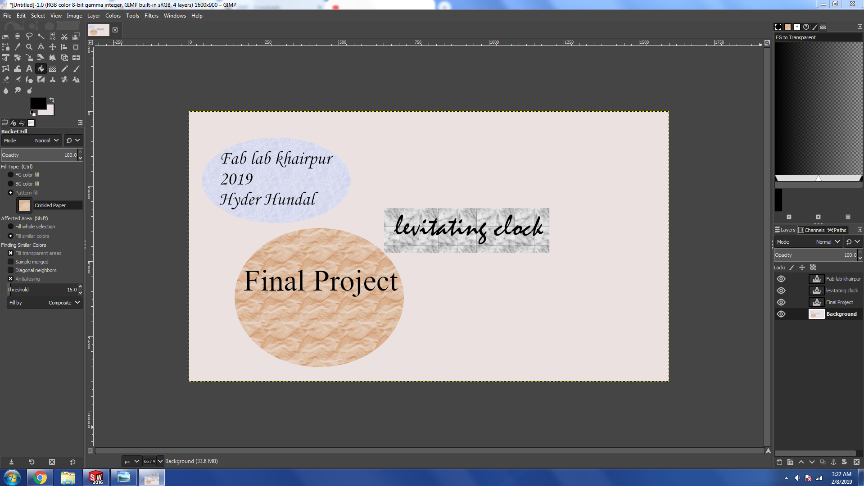This screenshot has height=486, width=864.
Task: Open the ruler unit px dropdown
Action: (x=132, y=461)
